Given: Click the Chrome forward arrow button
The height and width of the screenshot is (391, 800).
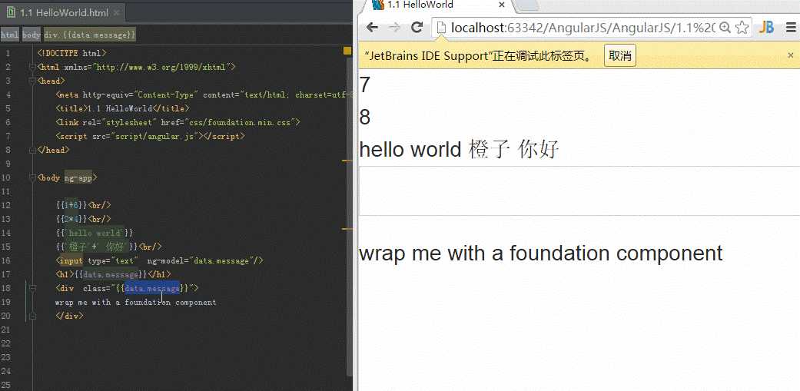Looking at the screenshot, I should [x=394, y=28].
